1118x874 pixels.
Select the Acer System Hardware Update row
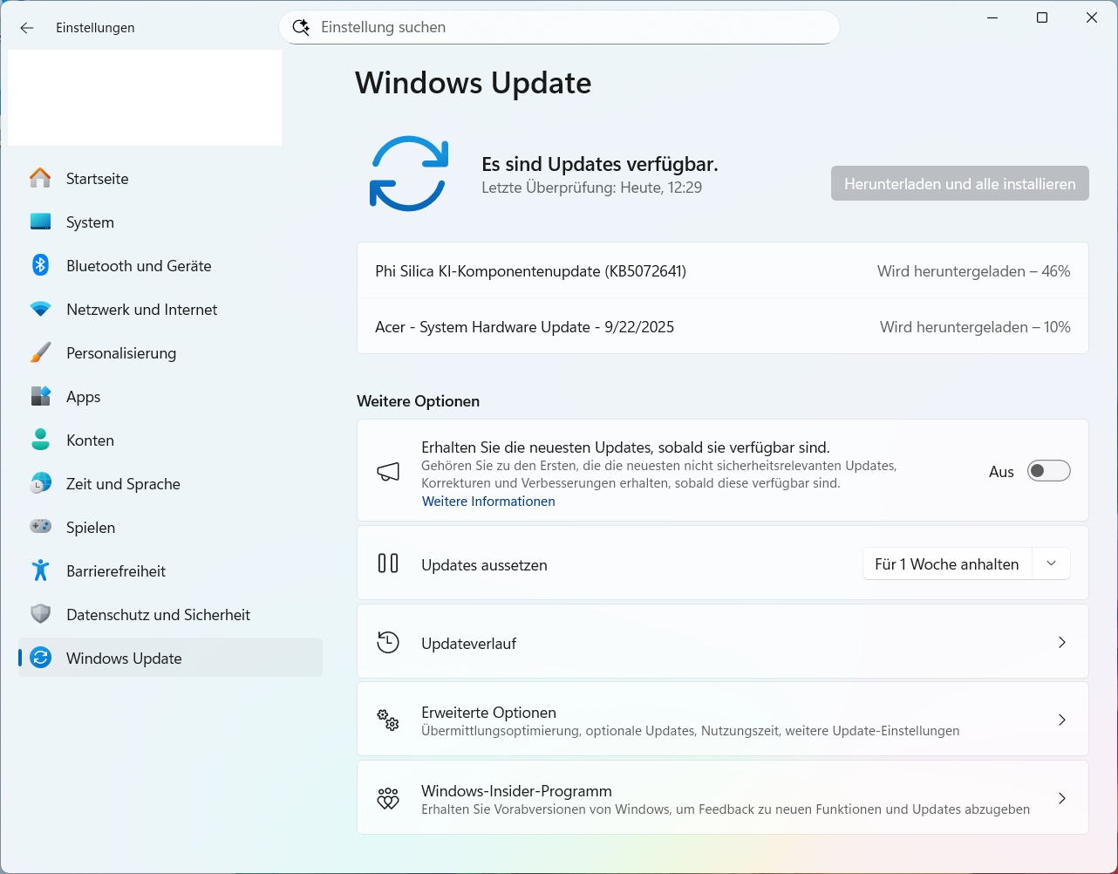click(723, 327)
